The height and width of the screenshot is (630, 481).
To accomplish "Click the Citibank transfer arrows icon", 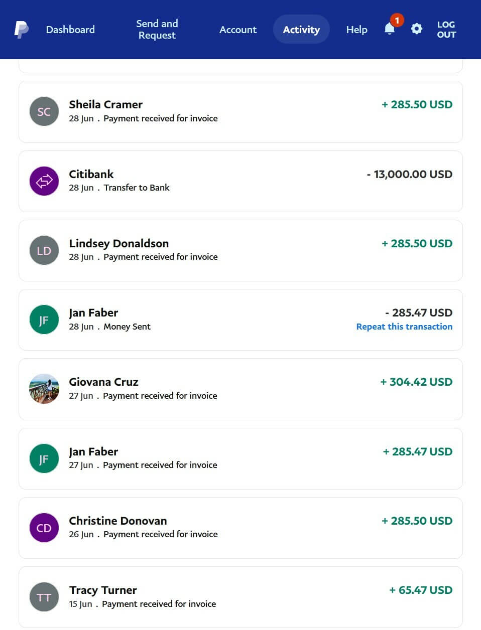I will [x=44, y=181].
